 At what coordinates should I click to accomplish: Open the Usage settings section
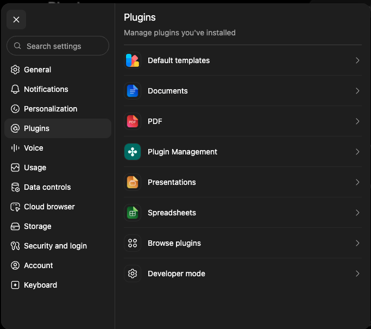pos(58,167)
